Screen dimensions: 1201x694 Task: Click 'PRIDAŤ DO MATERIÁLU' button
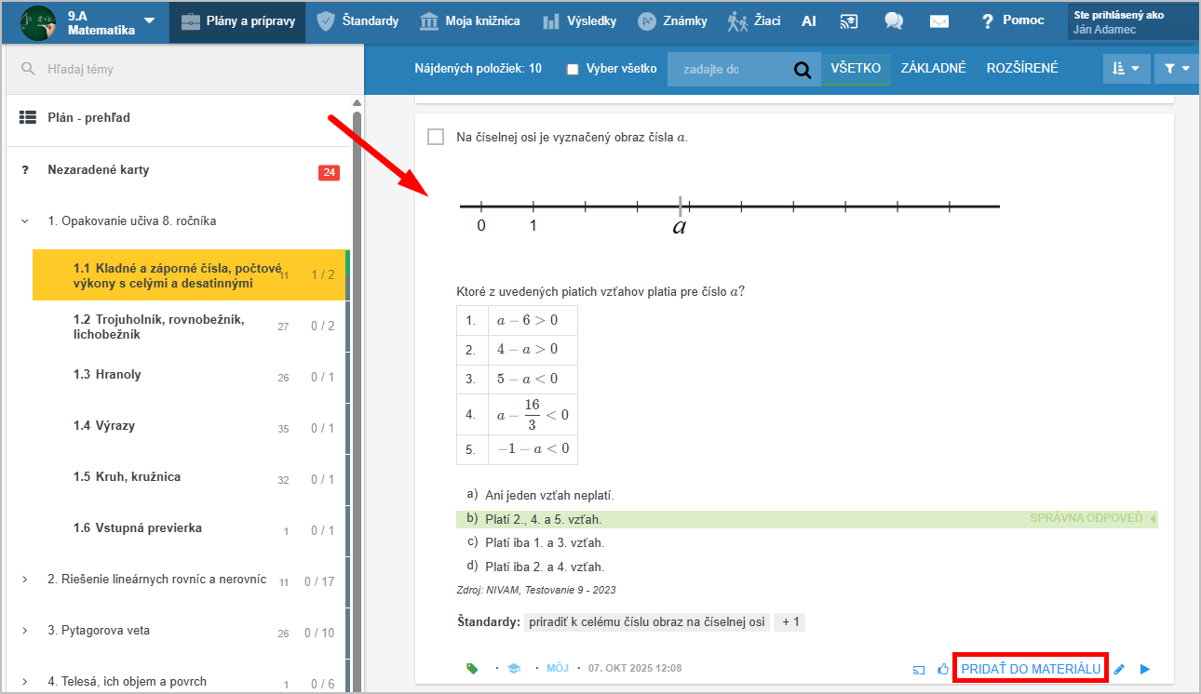click(1031, 669)
